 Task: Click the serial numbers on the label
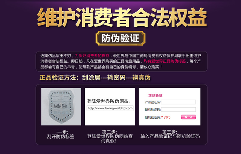click(x=61, y=106)
